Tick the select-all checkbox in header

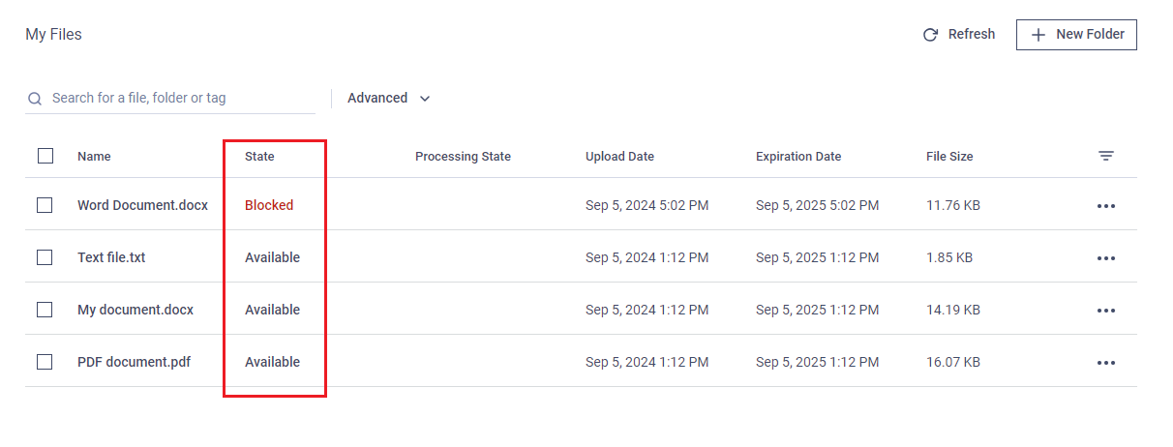point(45,156)
